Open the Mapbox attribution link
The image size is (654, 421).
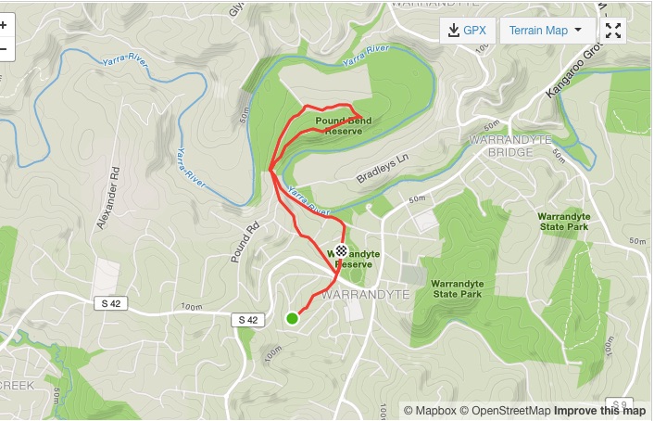pos(430,411)
